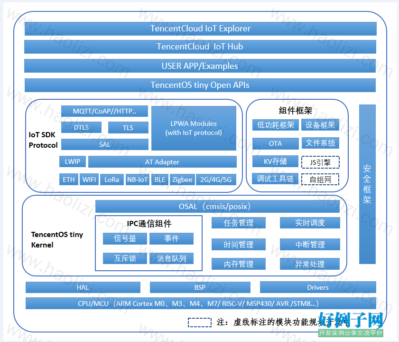Click the IoT SDK Protocol label
Screen dimensions: 399x342
[43, 140]
